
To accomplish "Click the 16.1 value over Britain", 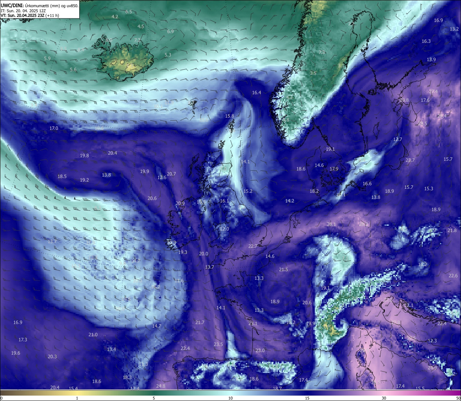I will point(224,201).
